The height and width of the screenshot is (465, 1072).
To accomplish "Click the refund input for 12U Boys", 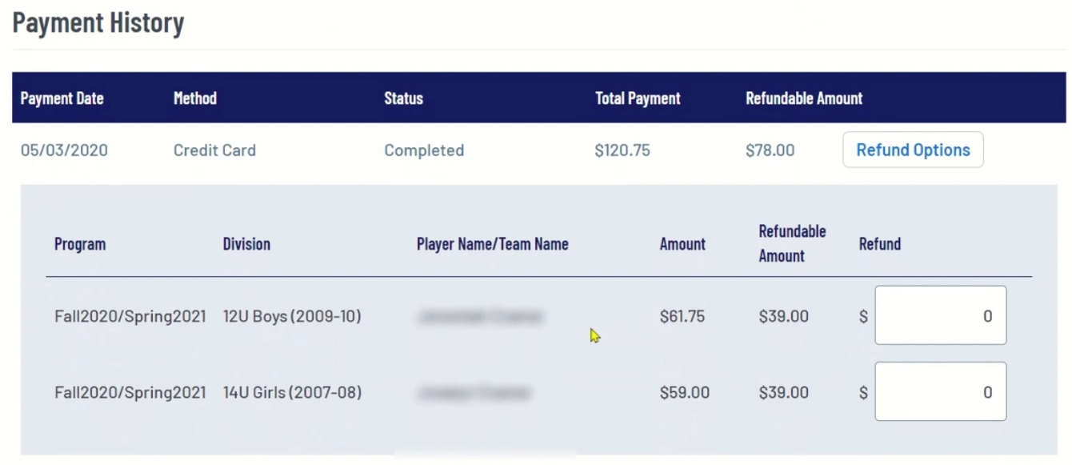I will coord(940,315).
